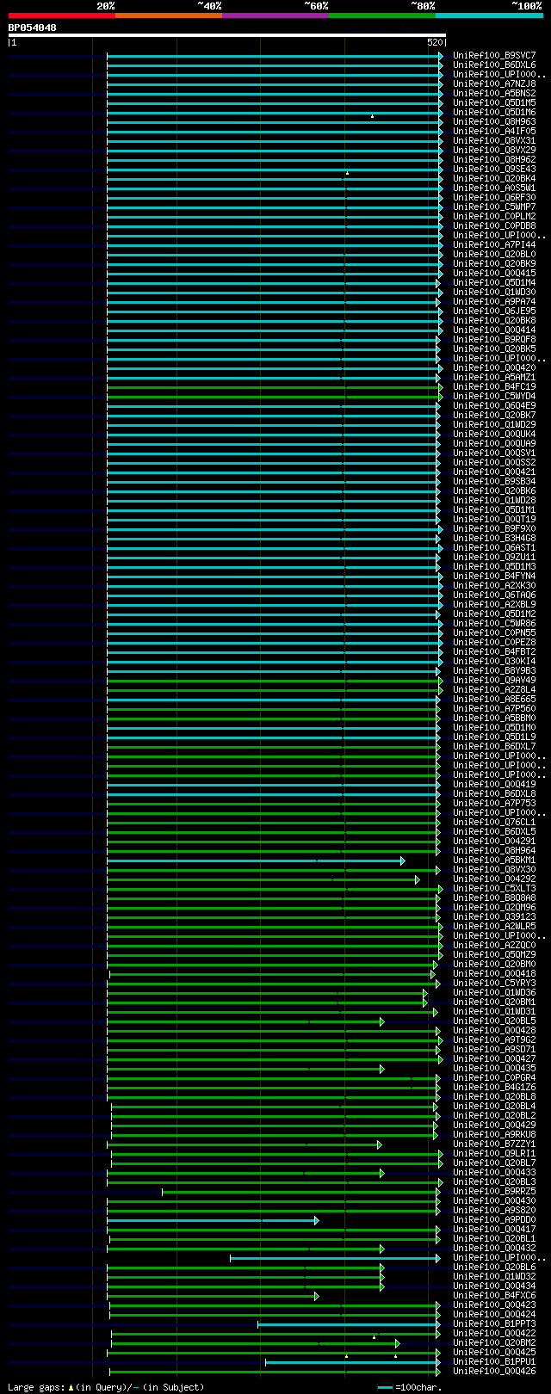Image resolution: width=551 pixels, height=1394 pixels.
Task: Click the UniRef100_Q0QT19 label
Action: 494,519
